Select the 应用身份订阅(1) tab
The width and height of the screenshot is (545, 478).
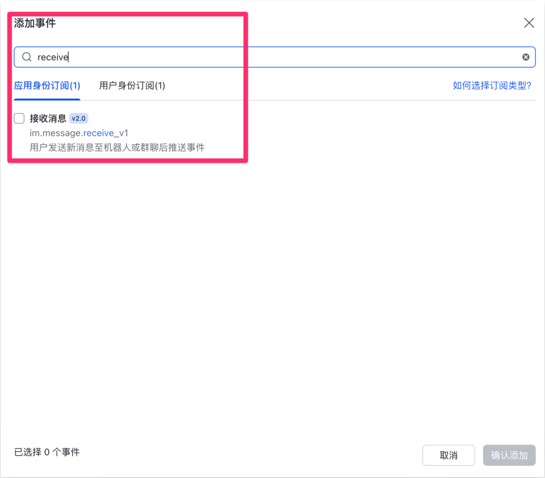click(46, 85)
